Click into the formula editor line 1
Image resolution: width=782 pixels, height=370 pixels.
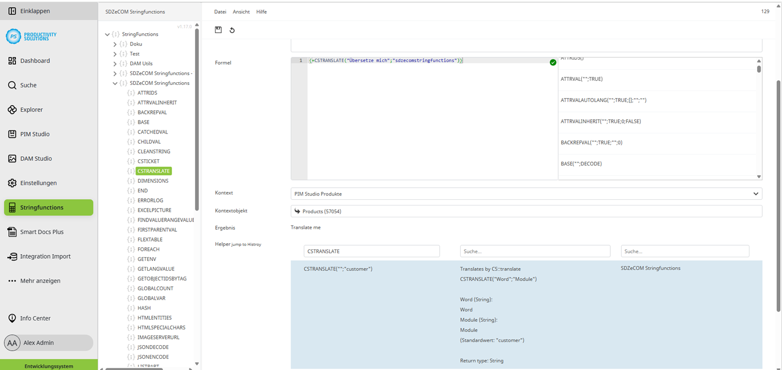pyautogui.click(x=432, y=61)
